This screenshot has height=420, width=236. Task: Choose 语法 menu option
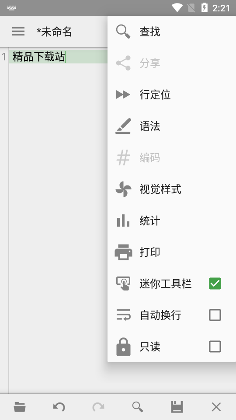pos(171,126)
